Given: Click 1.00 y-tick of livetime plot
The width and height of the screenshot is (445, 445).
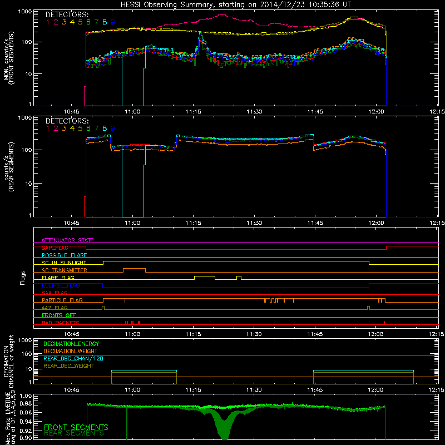Looking at the screenshot, I should click(x=26, y=396).
